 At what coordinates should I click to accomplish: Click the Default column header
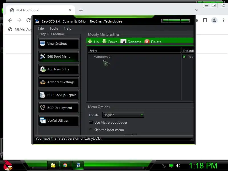click(188, 51)
